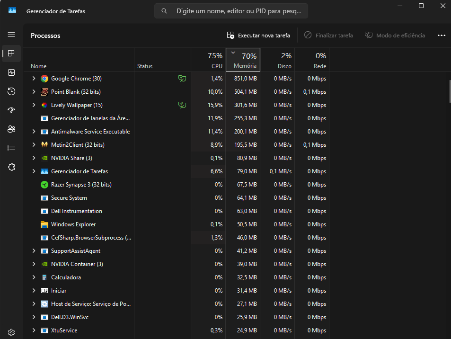
Task: Click the 15,9% CPU value for Lively Wallpaper
Action: (215, 105)
